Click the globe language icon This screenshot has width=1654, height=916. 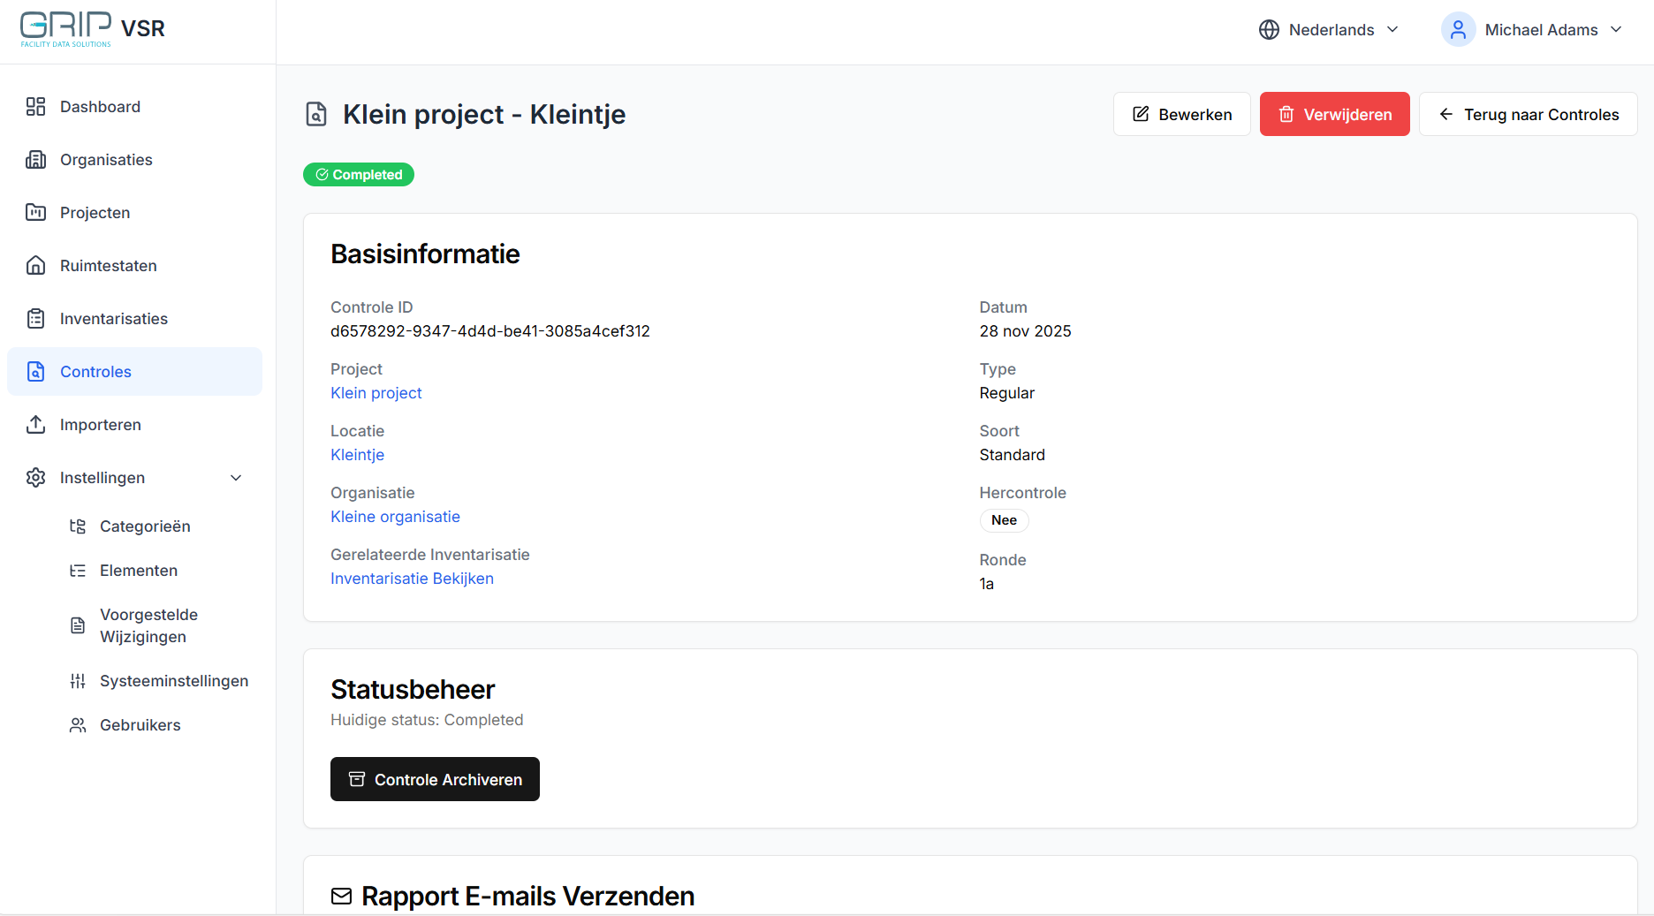pyautogui.click(x=1269, y=30)
